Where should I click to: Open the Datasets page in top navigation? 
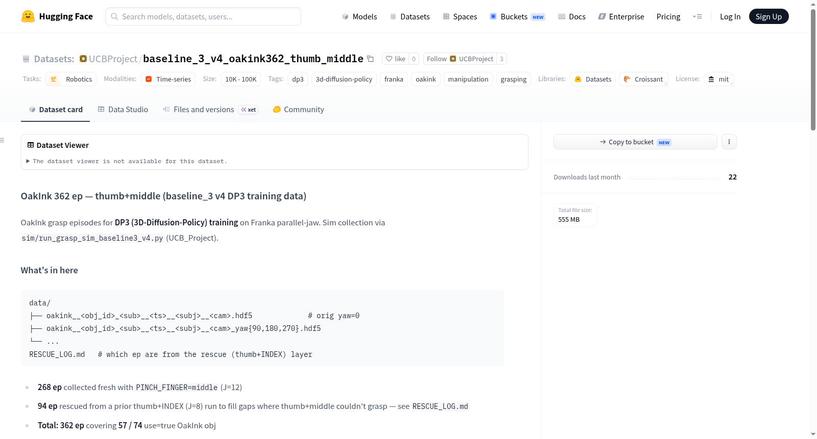(410, 16)
